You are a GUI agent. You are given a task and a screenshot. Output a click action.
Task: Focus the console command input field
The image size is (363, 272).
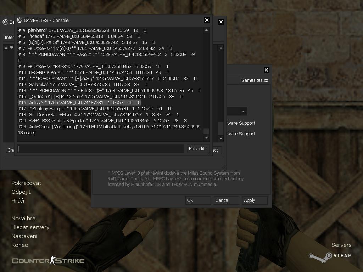[101, 149]
